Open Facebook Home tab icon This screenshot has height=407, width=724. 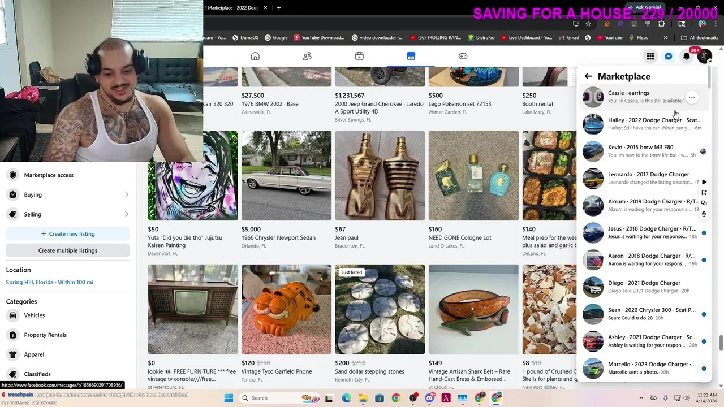(x=255, y=56)
